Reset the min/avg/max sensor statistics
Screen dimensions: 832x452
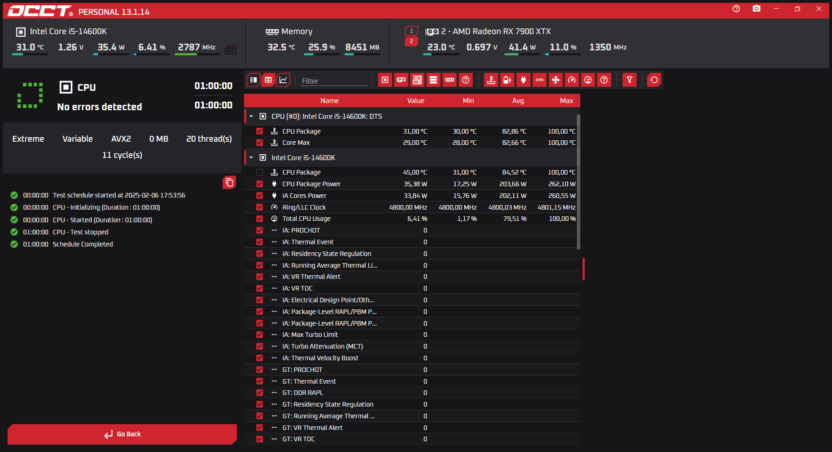[x=654, y=80]
